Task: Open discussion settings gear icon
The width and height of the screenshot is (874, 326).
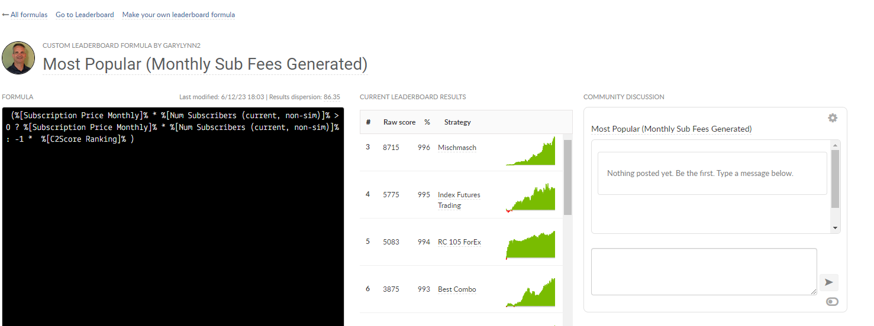Action: [x=833, y=118]
